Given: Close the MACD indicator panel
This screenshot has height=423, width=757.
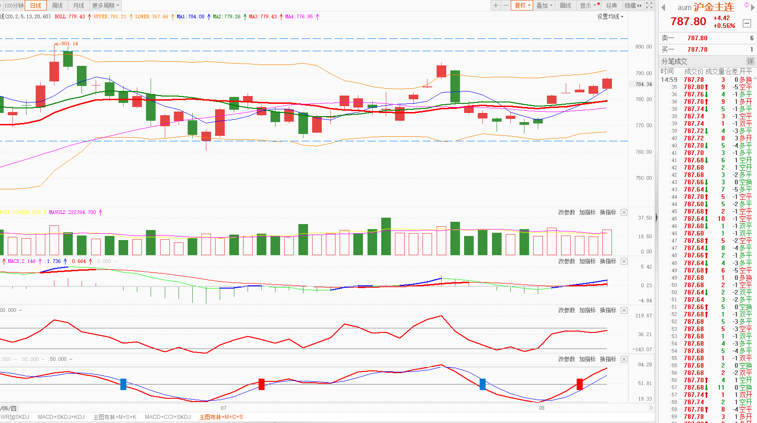Looking at the screenshot, I should (624, 261).
